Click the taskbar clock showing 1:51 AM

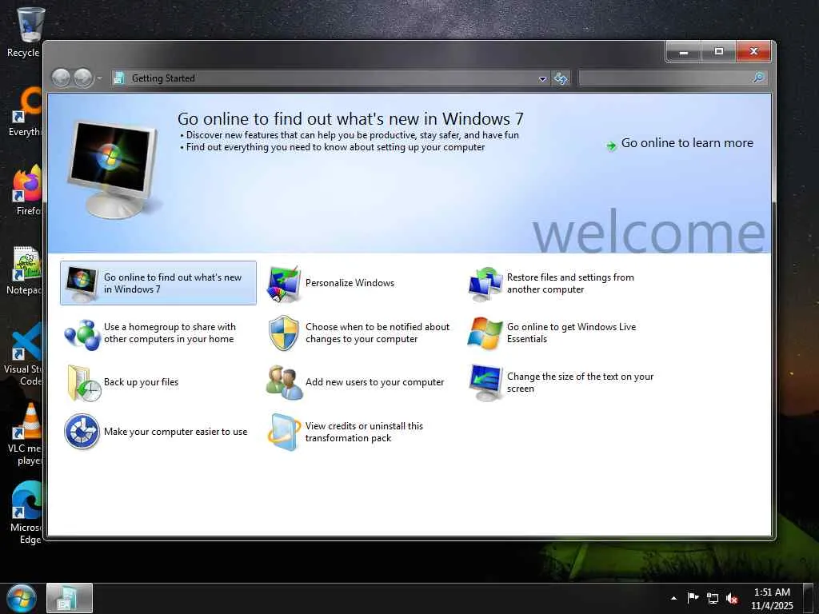[772, 598]
